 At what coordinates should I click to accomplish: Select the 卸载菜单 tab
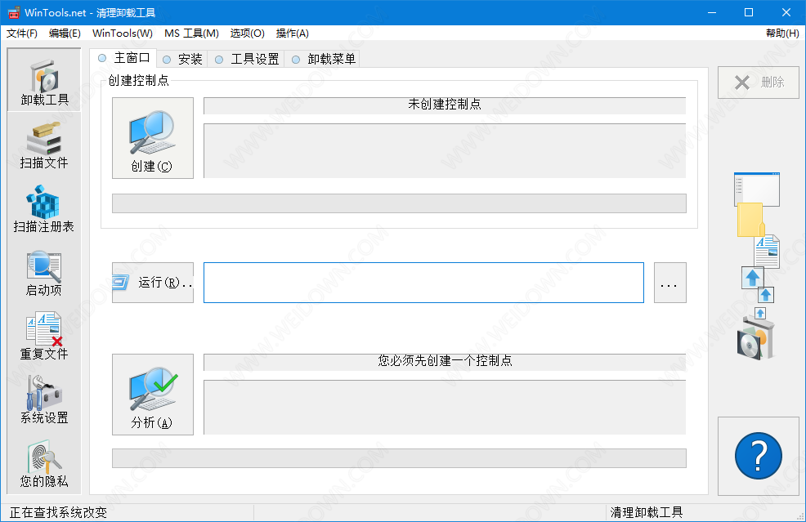[324, 59]
